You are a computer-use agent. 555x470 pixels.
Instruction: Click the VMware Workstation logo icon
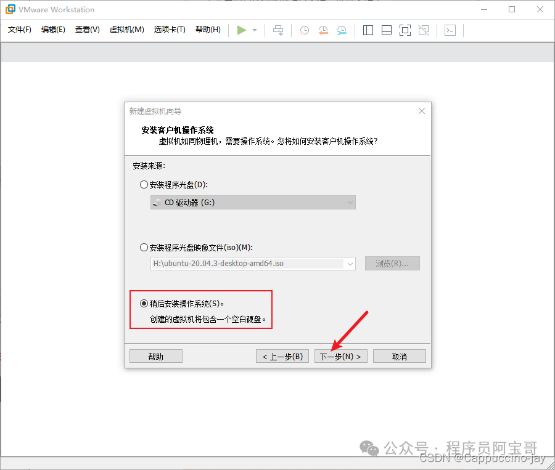[x=10, y=9]
